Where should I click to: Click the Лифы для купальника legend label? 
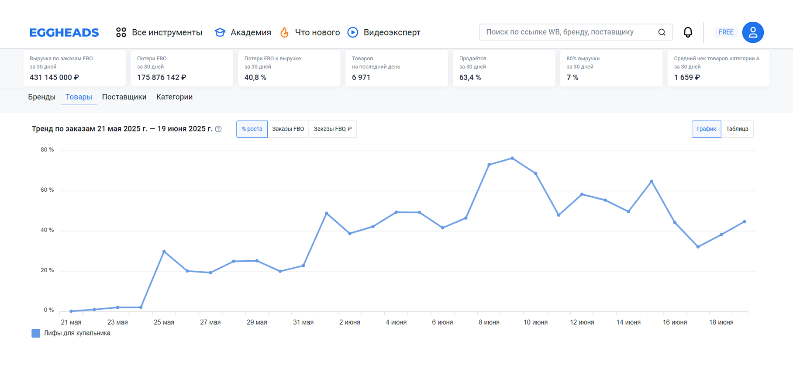click(77, 333)
